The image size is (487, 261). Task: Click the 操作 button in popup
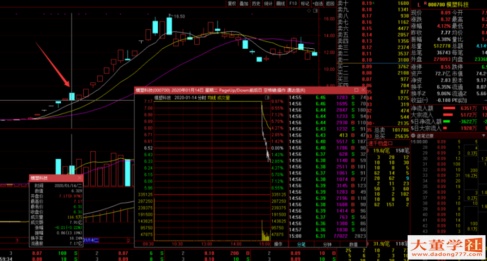278,244
